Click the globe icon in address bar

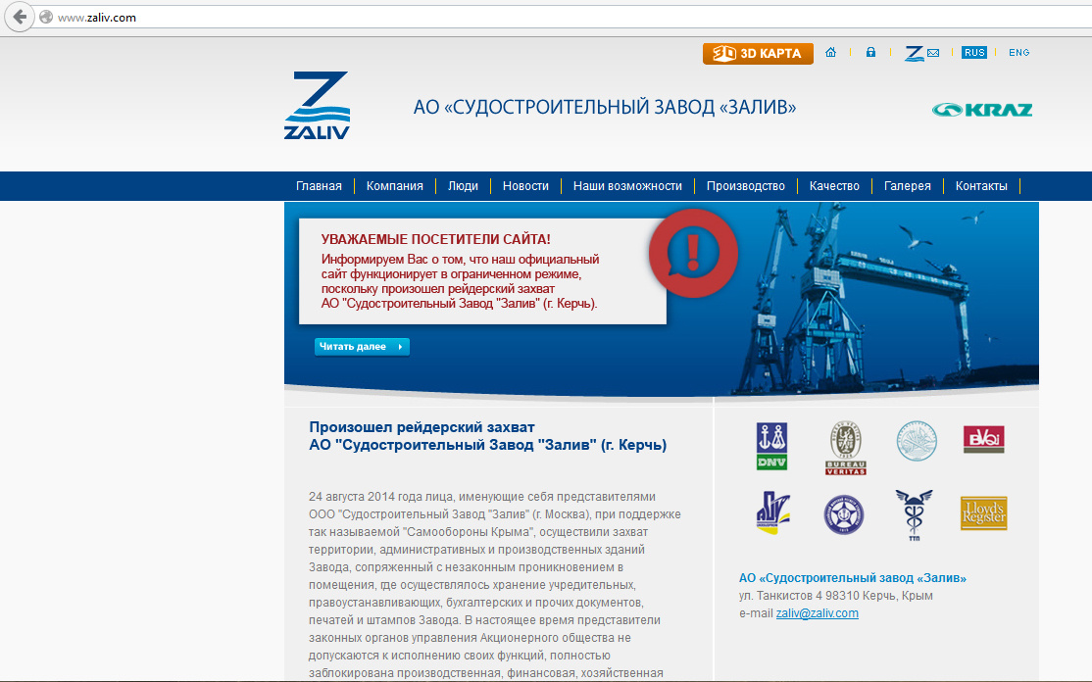tap(46, 18)
